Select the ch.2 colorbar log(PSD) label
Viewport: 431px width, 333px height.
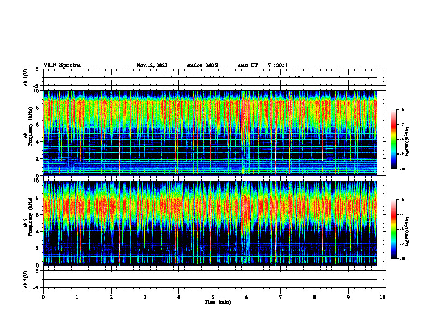pos(408,231)
